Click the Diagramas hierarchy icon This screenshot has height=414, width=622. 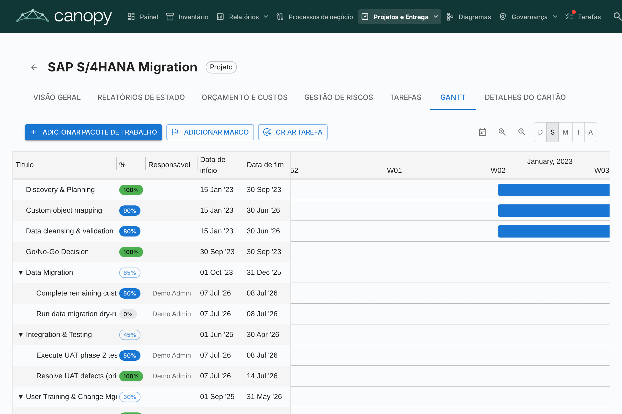pyautogui.click(x=450, y=17)
